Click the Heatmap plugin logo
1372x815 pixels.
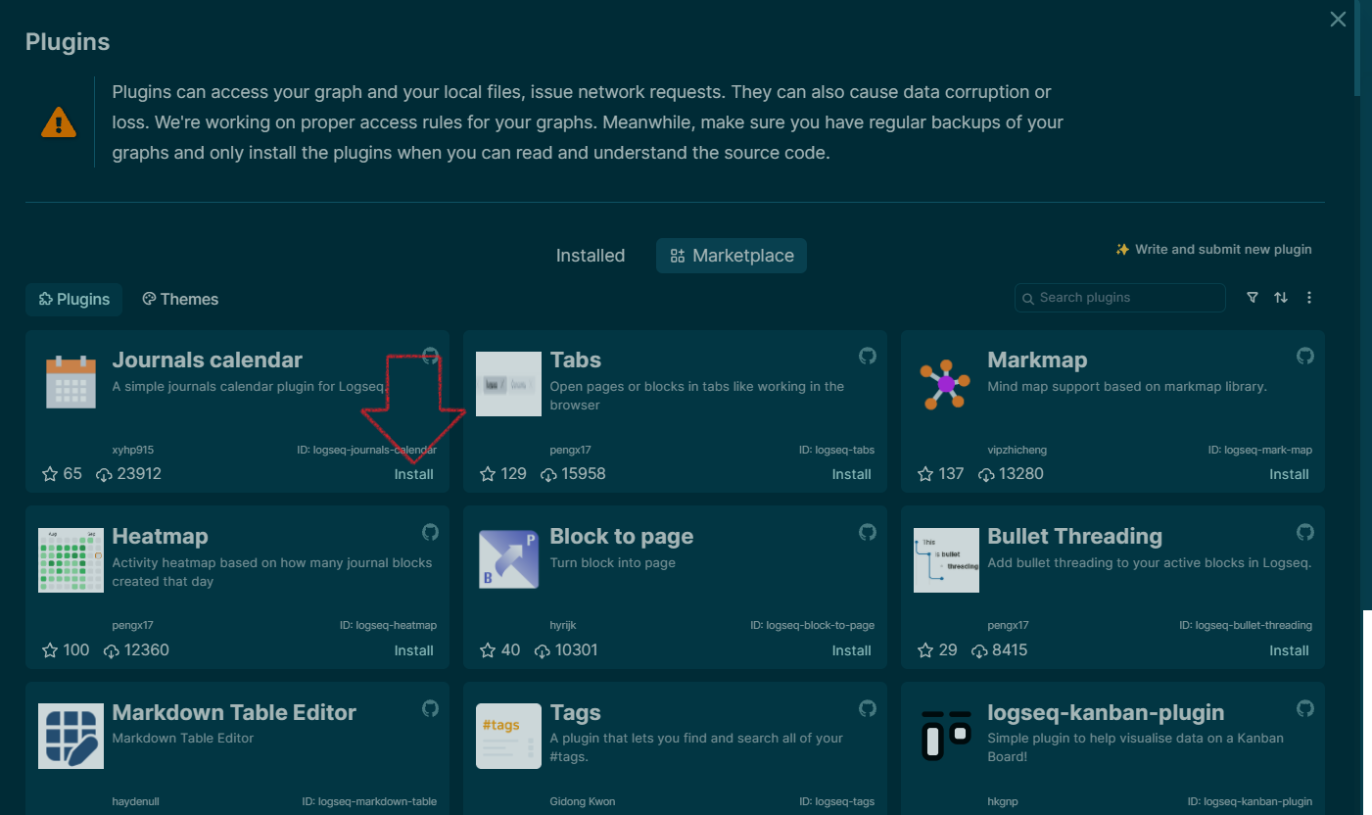point(71,560)
